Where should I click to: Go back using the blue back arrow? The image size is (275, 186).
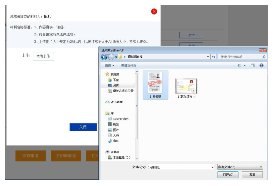[x=104, y=57]
